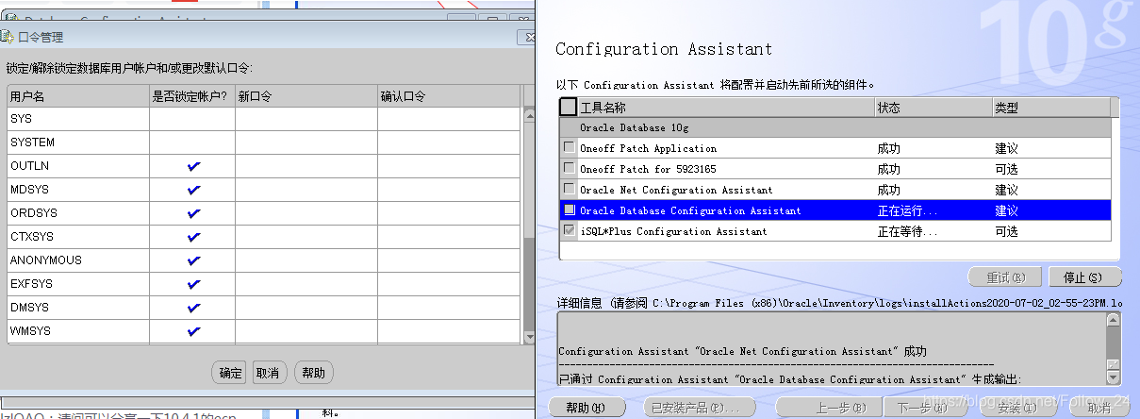Click the 状态 column header
The height and width of the screenshot is (419, 1140).
tap(933, 108)
